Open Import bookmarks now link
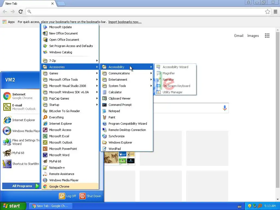Viewport: 280px width, 210px height. point(125,22)
